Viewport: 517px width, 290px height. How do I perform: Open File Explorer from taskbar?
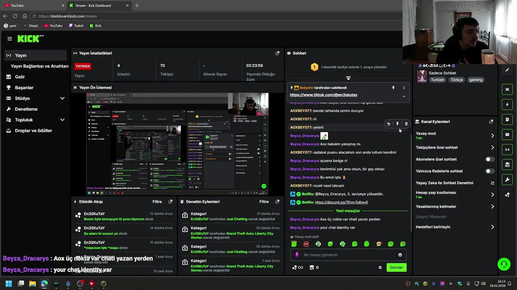(32, 284)
